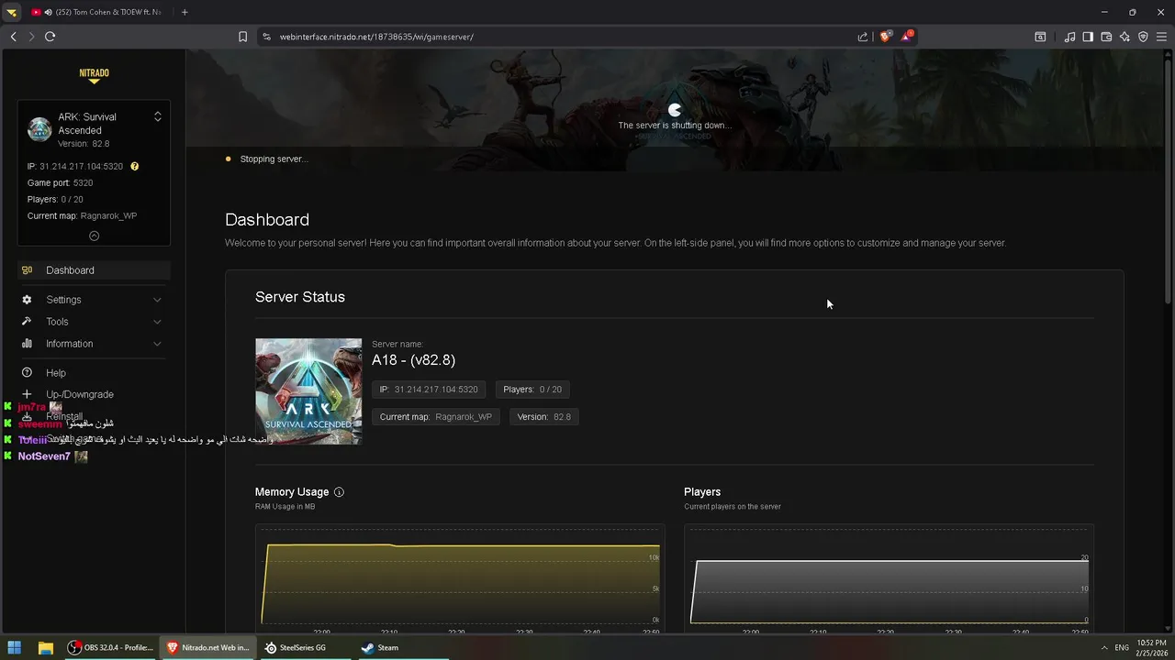Open SteelSeries GG from taskbar
This screenshot has height=660, width=1175.
coord(296,647)
